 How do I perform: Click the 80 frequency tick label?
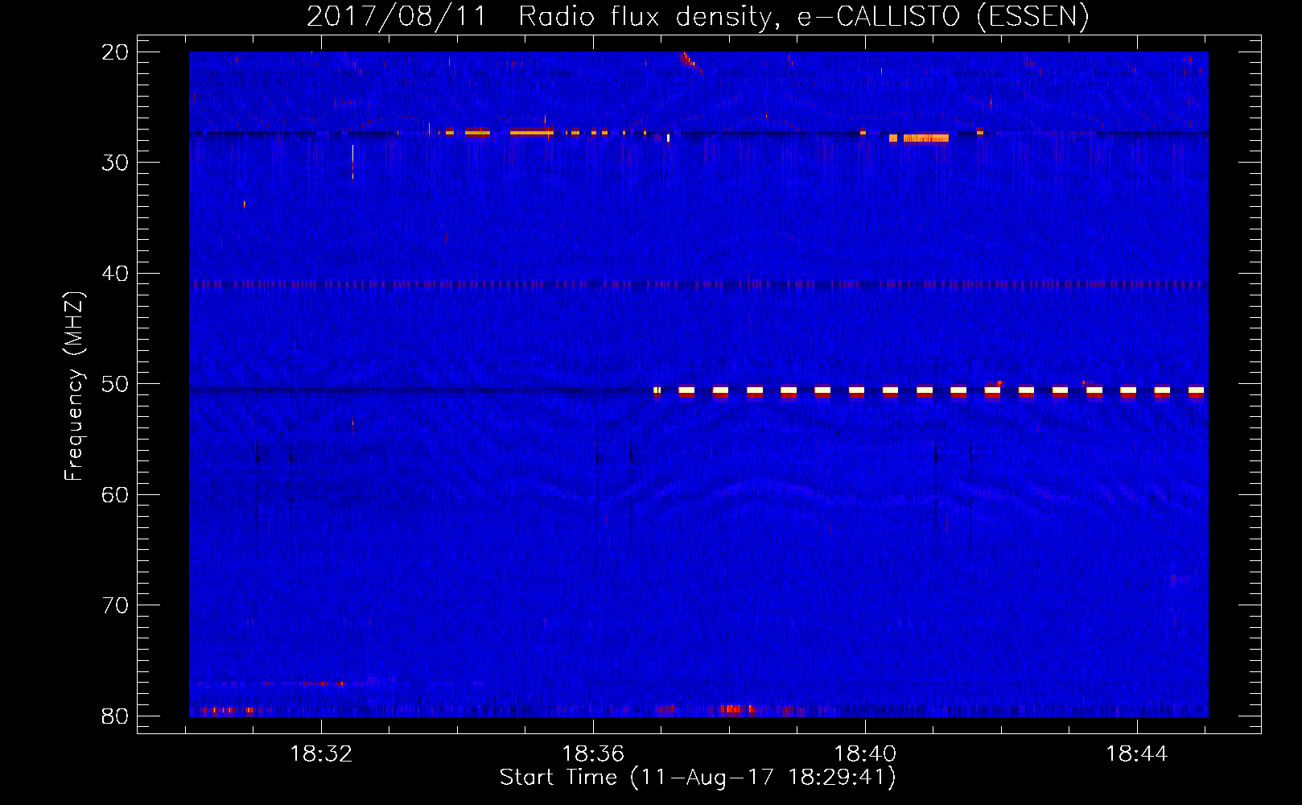pos(115,716)
